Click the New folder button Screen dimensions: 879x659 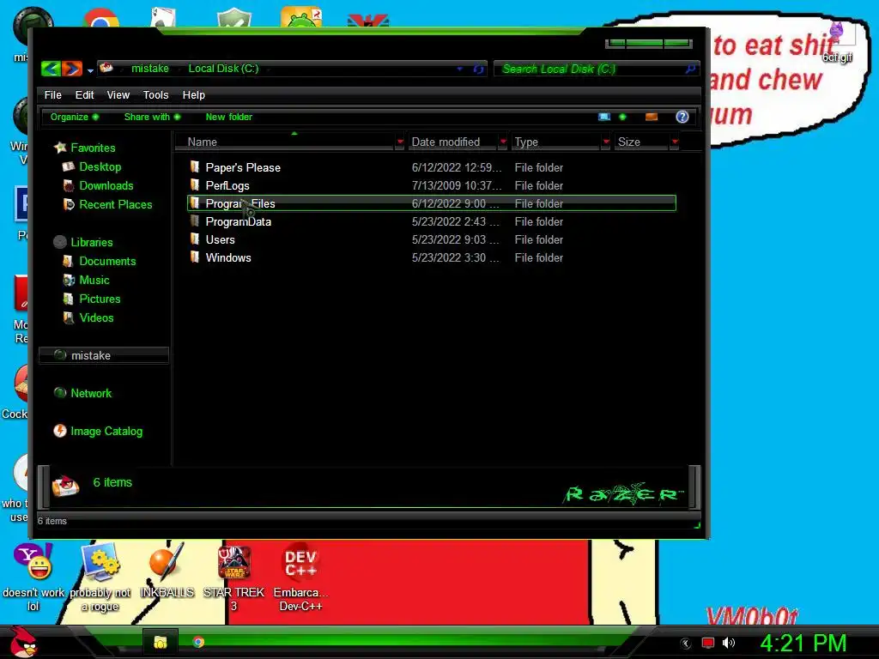[228, 117]
